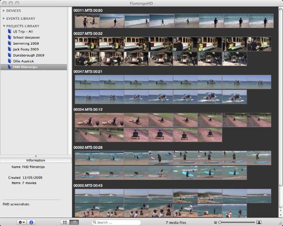Toggle the blue info button

point(31,222)
